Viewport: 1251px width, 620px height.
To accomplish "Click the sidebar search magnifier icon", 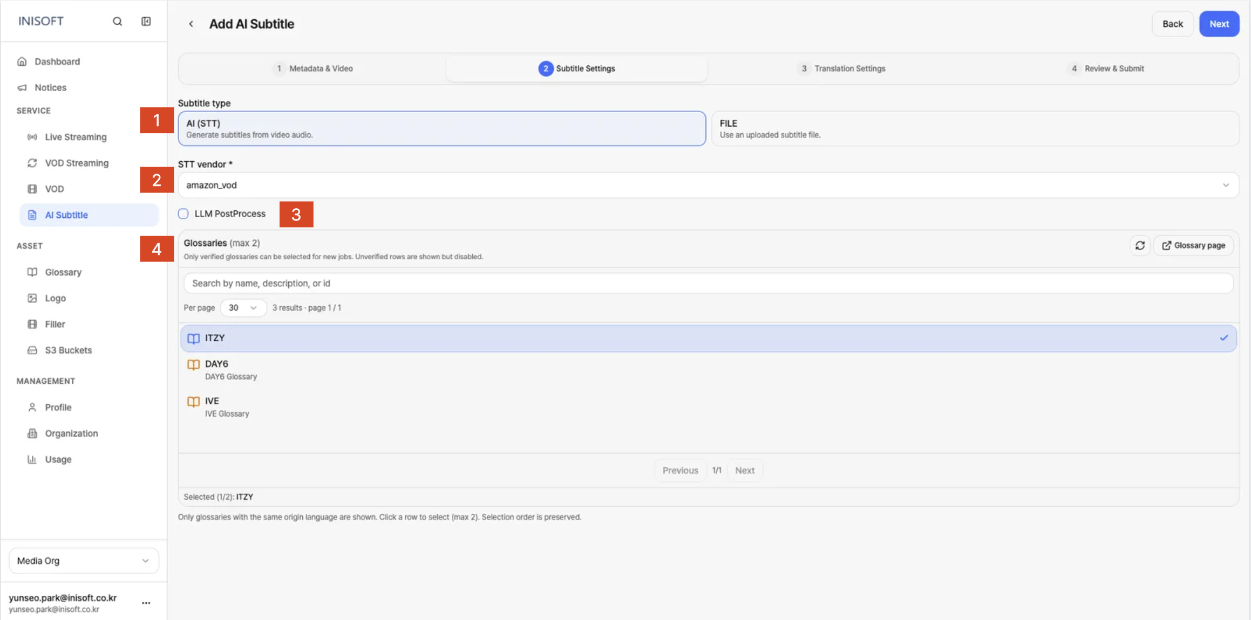I will (x=117, y=21).
